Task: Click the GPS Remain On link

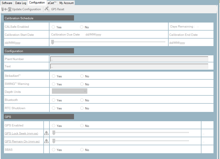Action: click(22, 141)
